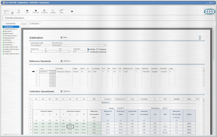
Task: Select ThermoHygrometer1 instrument
Action: (11, 36)
